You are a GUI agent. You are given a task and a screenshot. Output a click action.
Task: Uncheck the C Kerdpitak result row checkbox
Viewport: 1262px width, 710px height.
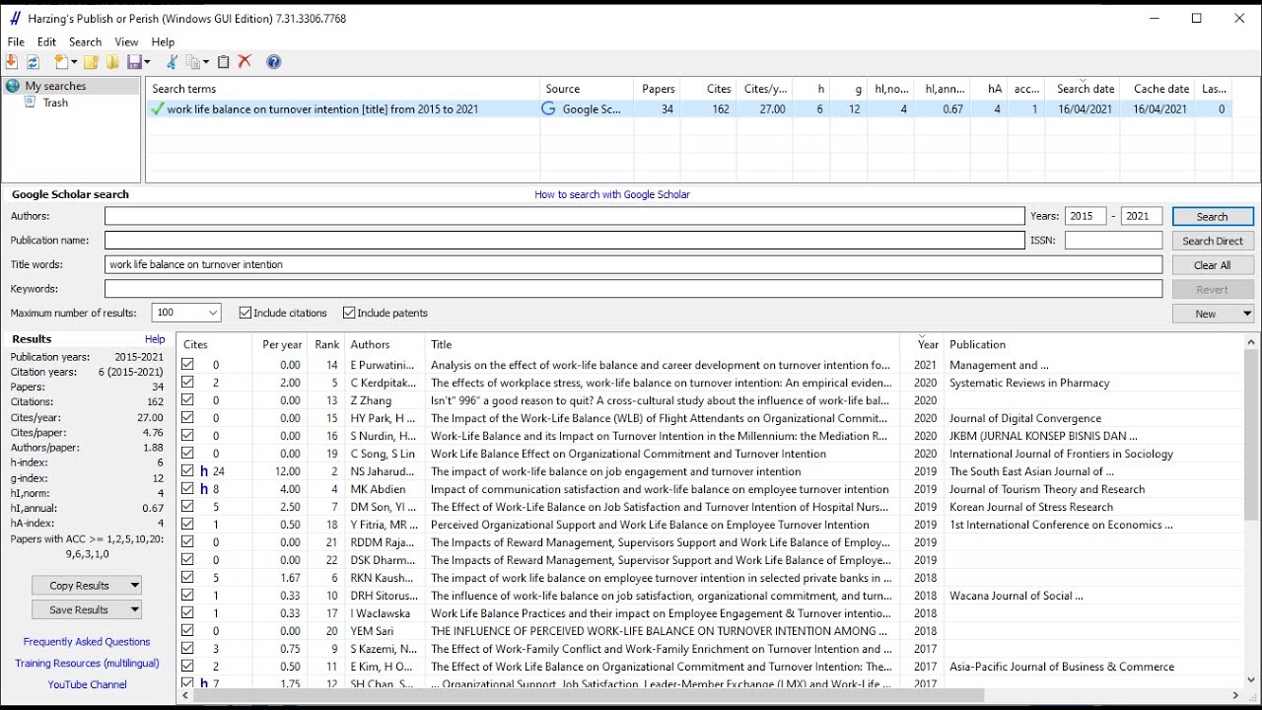[x=187, y=383]
